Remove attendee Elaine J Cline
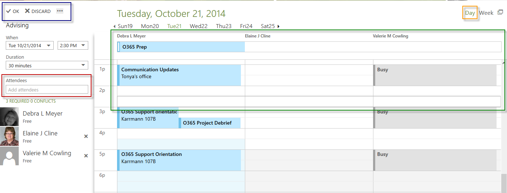Viewport: 507px width, 193px height. coord(86,136)
